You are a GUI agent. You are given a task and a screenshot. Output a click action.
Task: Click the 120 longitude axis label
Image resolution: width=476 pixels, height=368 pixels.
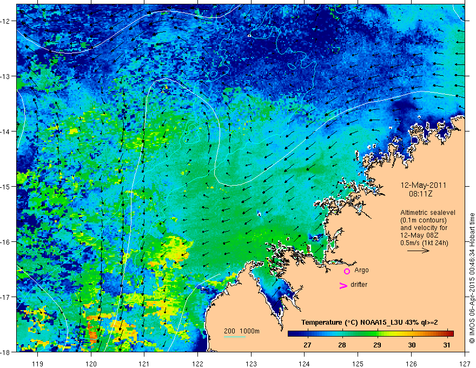tap(91, 364)
